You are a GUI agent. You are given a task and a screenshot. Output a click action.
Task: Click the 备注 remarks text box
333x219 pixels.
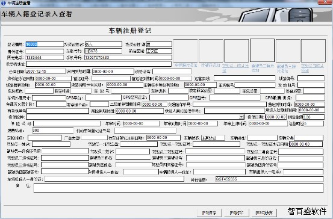coord(178,188)
